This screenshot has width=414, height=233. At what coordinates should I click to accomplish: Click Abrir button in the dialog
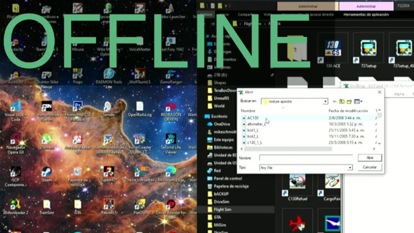point(370,158)
